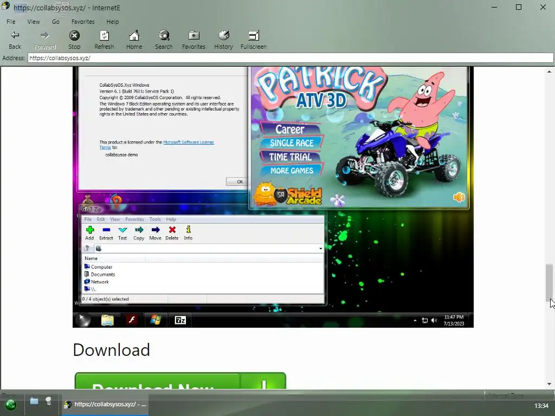The height and width of the screenshot is (416, 555).
Task: Go to the Home page
Action: click(134, 40)
